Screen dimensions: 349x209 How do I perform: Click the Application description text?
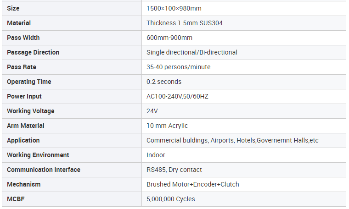[x=232, y=140]
